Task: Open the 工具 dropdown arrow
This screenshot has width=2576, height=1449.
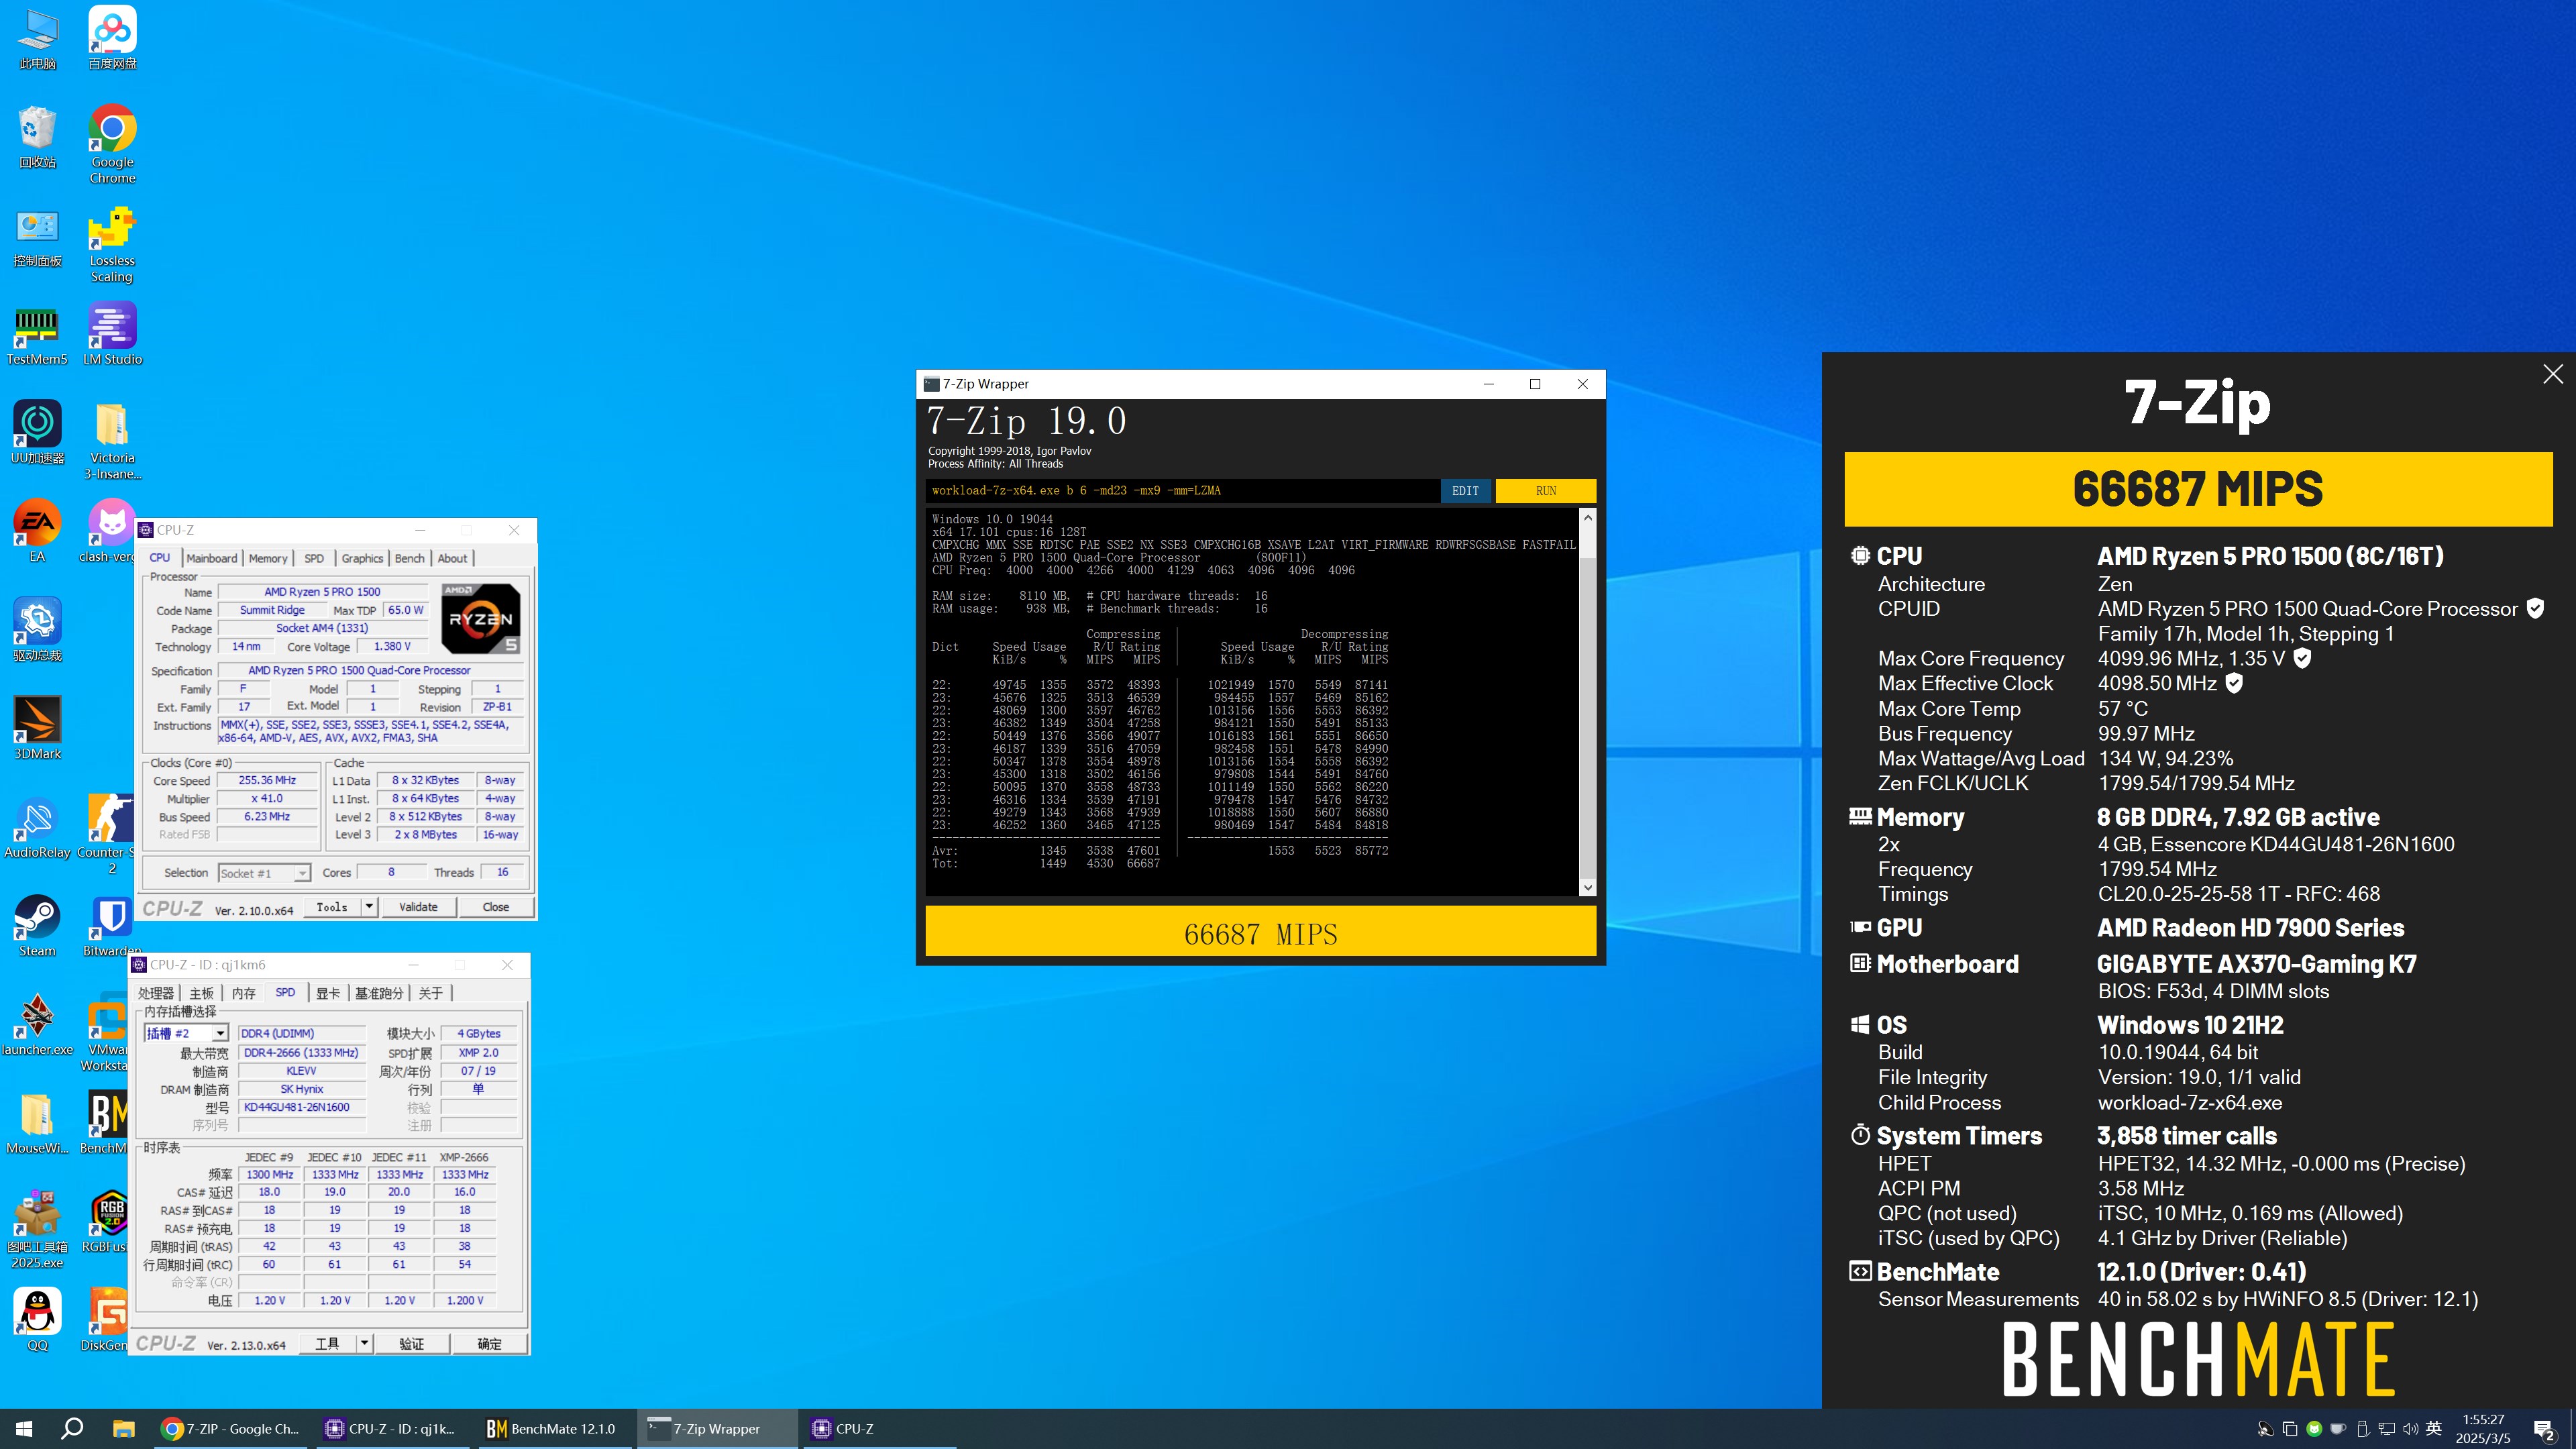Action: [365, 1344]
